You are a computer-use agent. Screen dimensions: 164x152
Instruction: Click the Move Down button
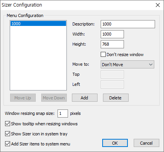pos(54,98)
